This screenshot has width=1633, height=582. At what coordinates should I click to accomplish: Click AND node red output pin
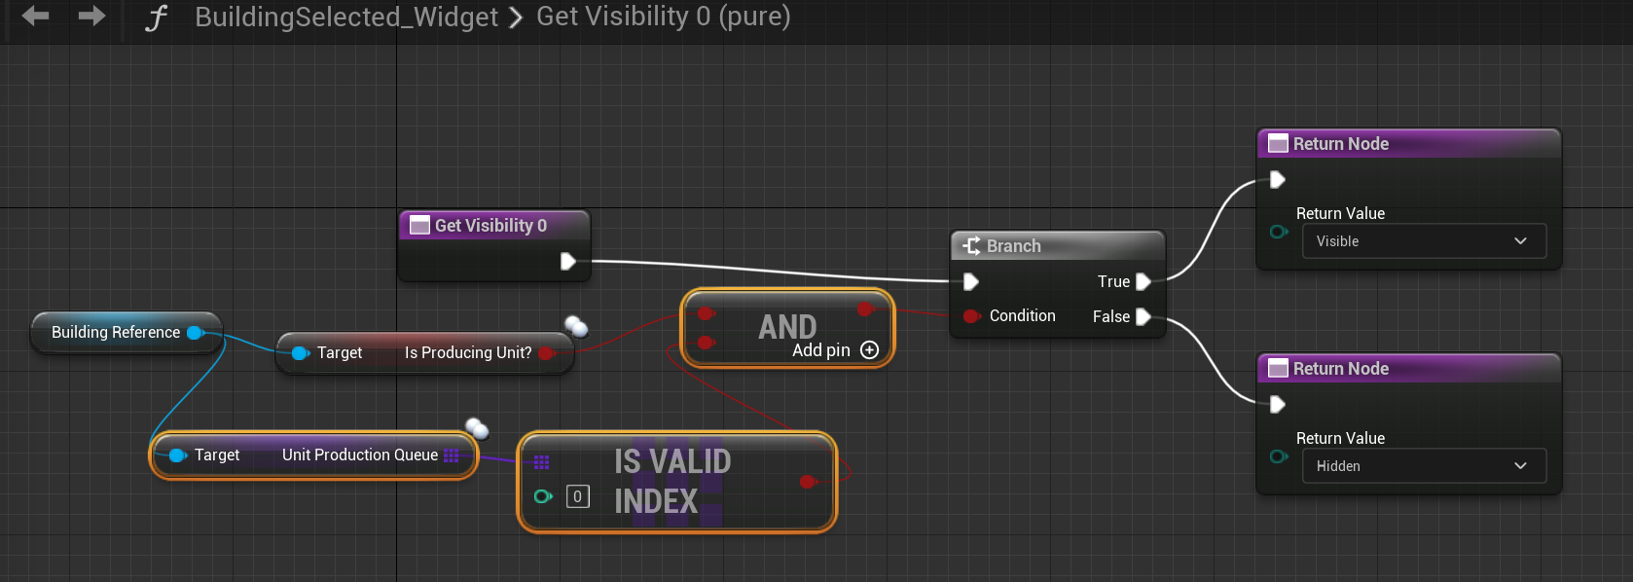point(865,309)
